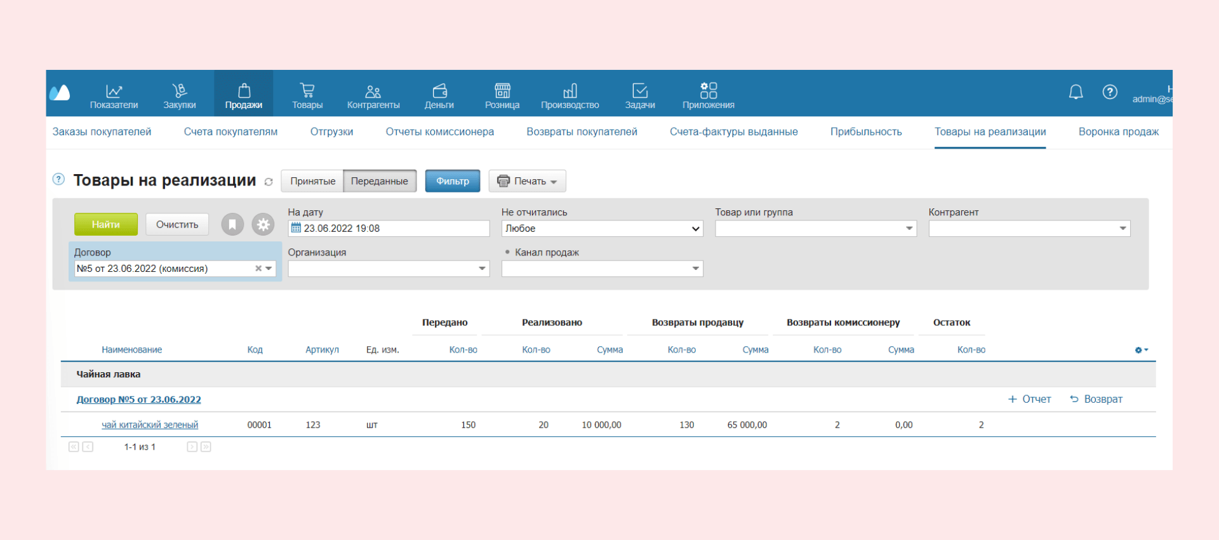Open the Возвраты покупателей tab
This screenshot has width=1219, height=540.
click(582, 132)
